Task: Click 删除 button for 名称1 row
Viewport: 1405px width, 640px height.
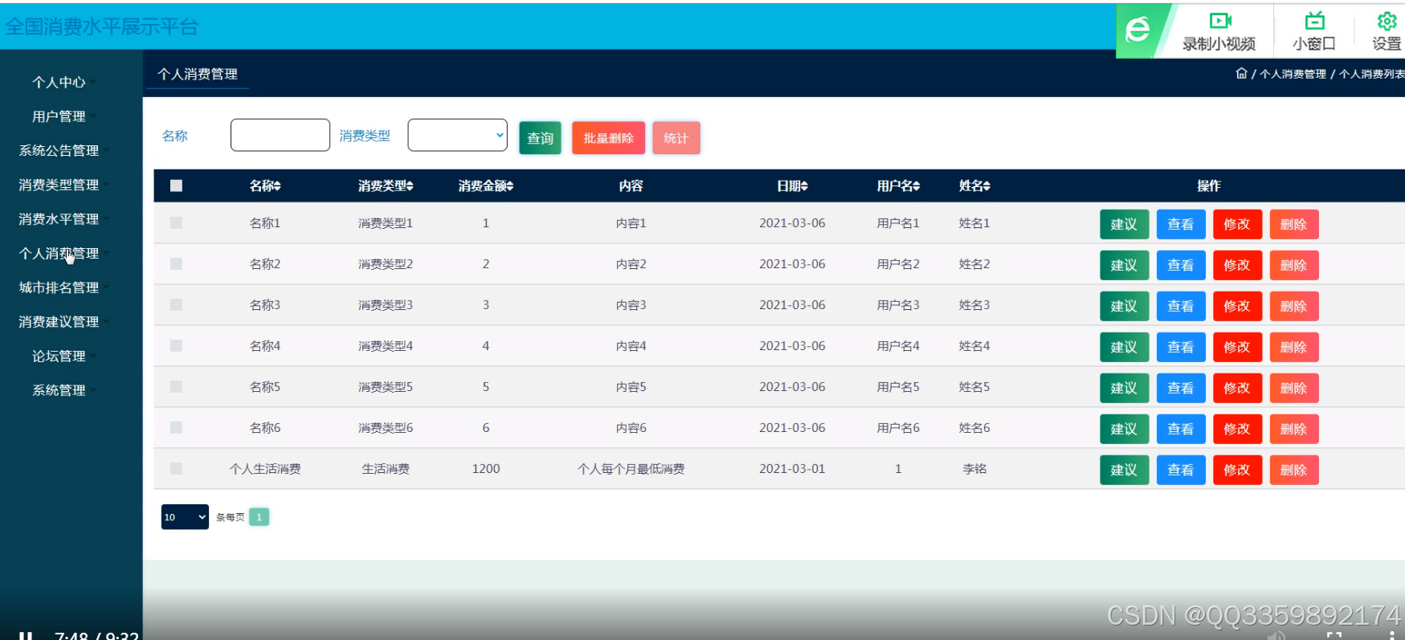Action: tap(1293, 224)
